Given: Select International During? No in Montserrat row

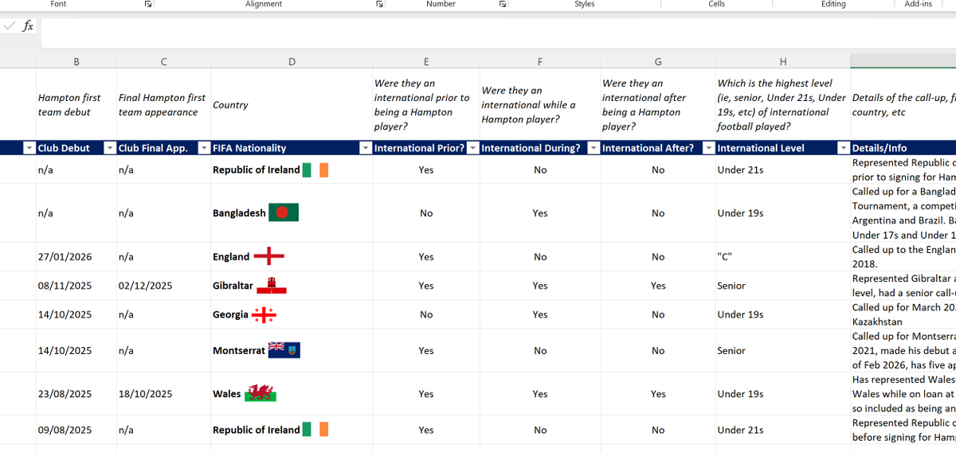Looking at the screenshot, I should (540, 350).
